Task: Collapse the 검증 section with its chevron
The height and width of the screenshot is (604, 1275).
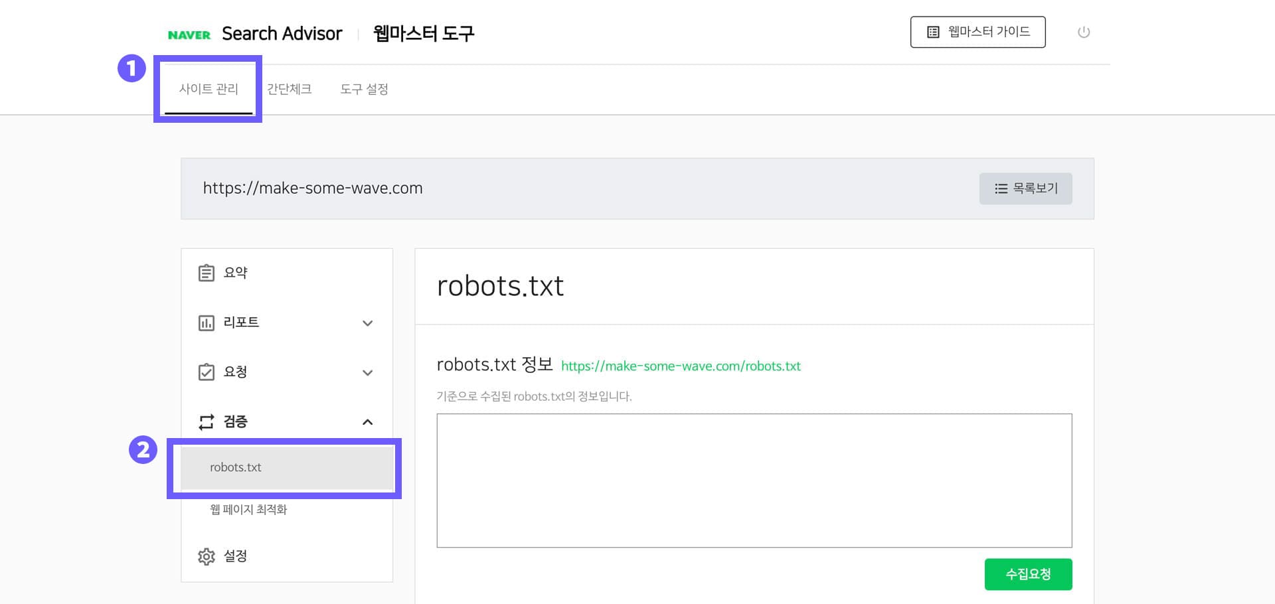Action: click(x=367, y=422)
